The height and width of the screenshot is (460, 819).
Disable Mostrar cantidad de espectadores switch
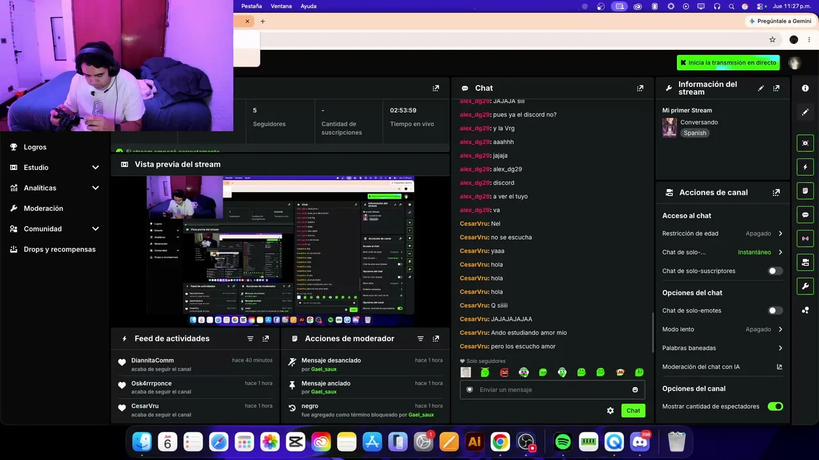click(x=775, y=406)
